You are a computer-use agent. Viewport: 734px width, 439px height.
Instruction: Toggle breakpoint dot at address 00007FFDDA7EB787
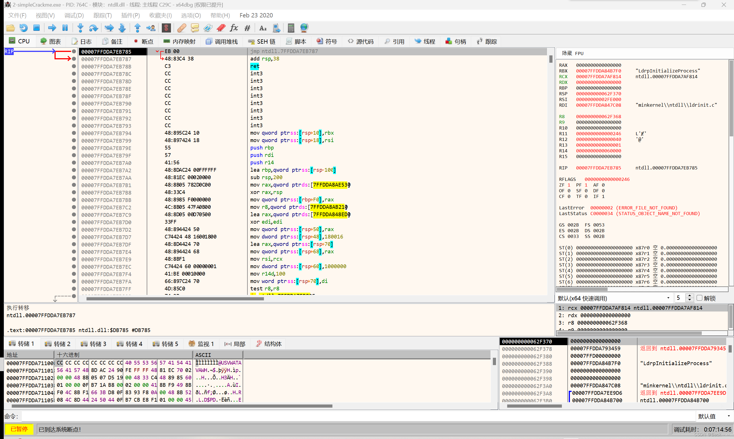[74, 59]
